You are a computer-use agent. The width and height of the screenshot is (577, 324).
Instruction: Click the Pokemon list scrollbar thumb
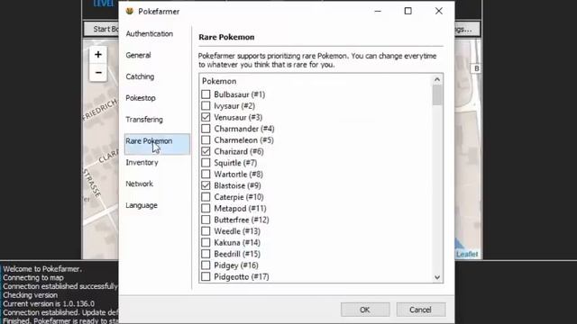(436, 95)
